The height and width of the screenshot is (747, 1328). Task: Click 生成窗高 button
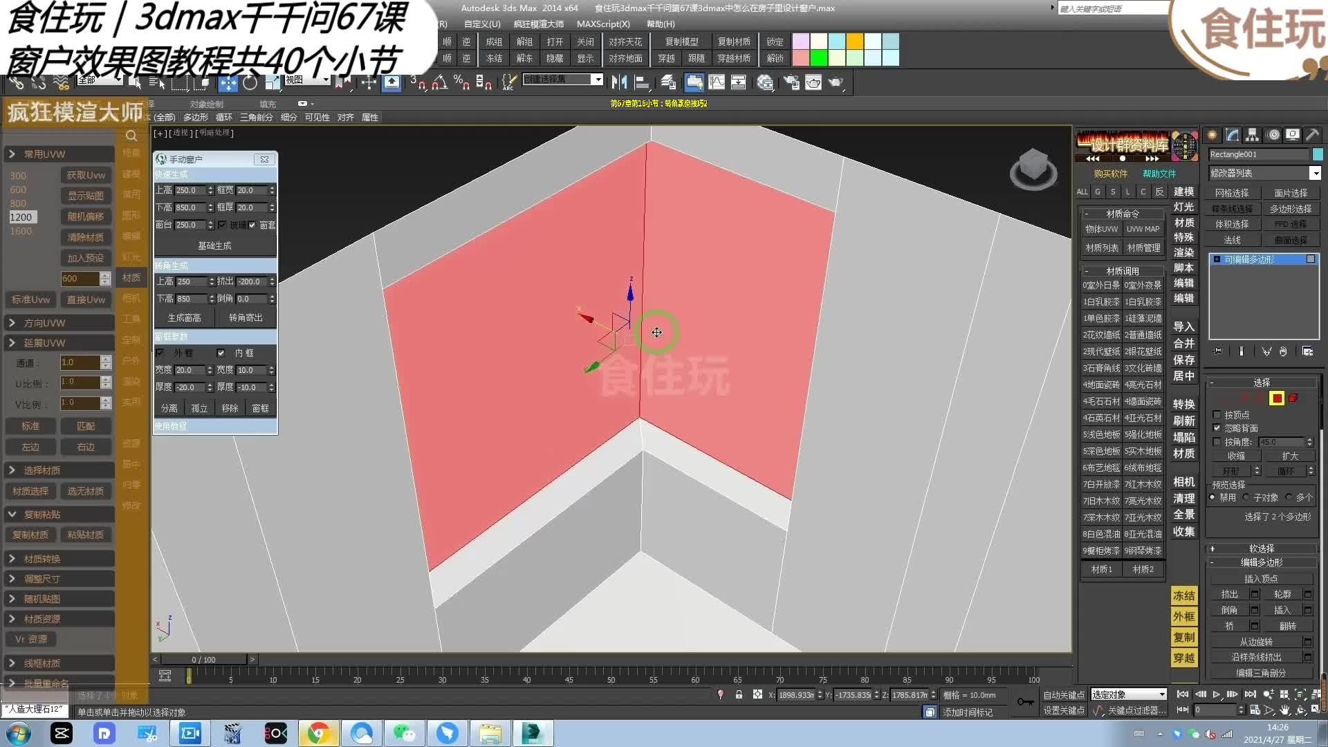pyautogui.click(x=184, y=317)
